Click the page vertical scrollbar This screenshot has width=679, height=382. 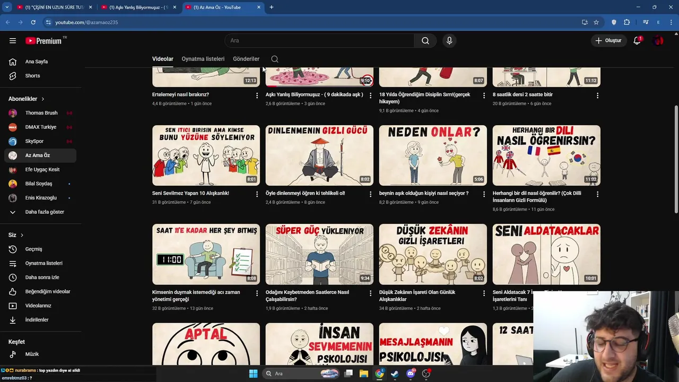[676, 159]
